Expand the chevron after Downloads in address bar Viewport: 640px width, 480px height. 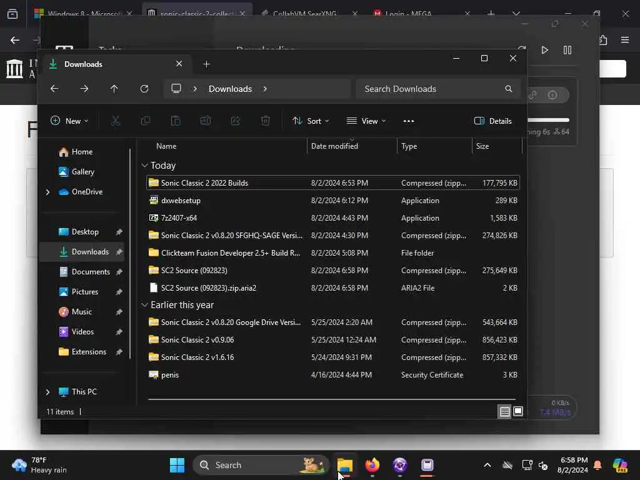pos(265,89)
